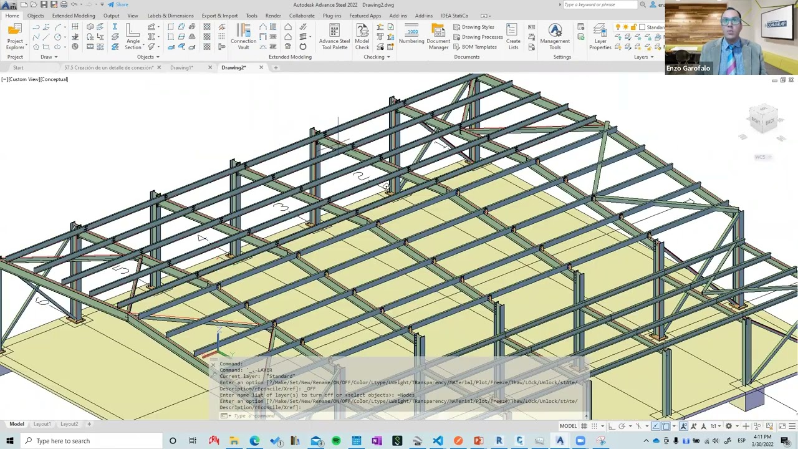Expand the Draw panel dropdown
Screen dimensions: 798x449
49,57
